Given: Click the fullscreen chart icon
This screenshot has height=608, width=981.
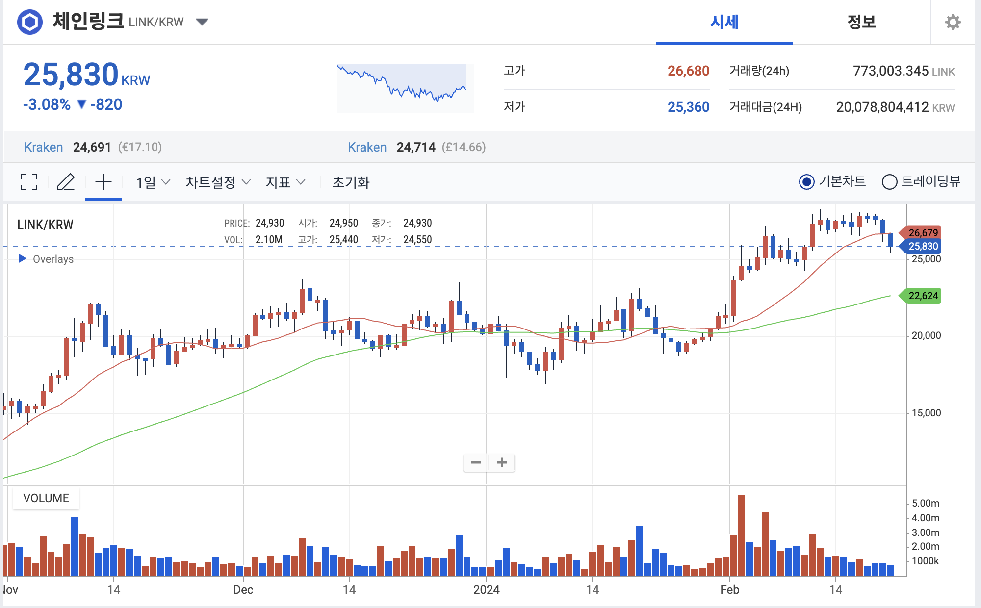Looking at the screenshot, I should (29, 182).
